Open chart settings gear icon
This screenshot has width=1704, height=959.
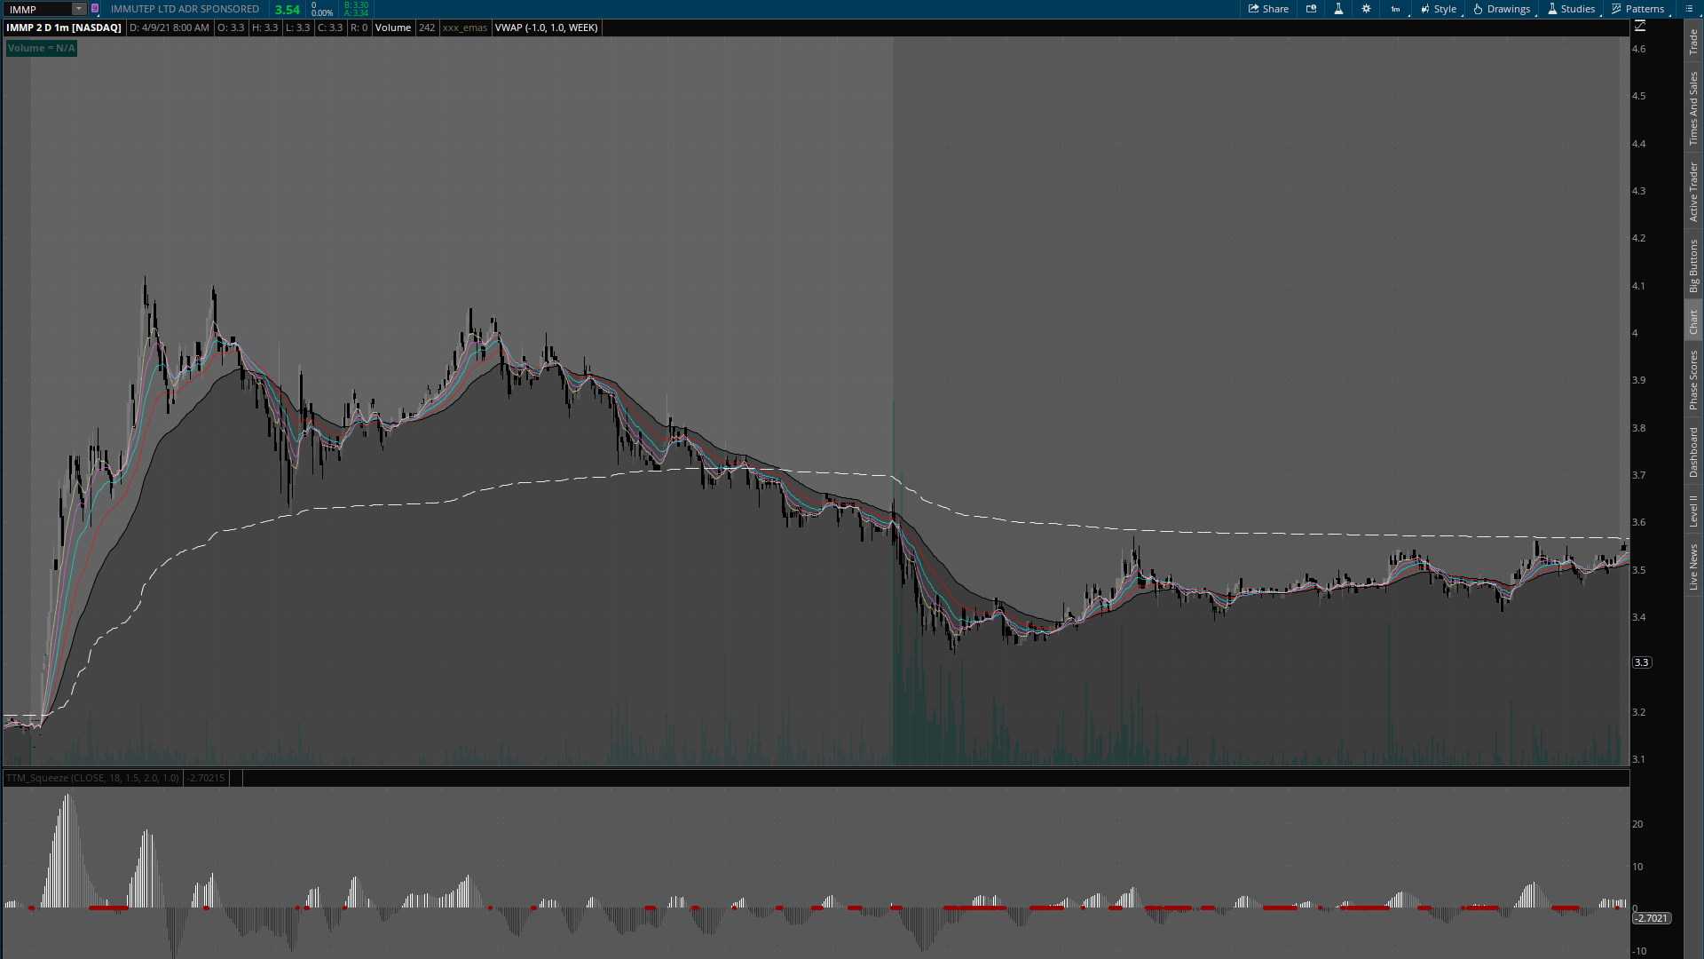coord(1366,9)
